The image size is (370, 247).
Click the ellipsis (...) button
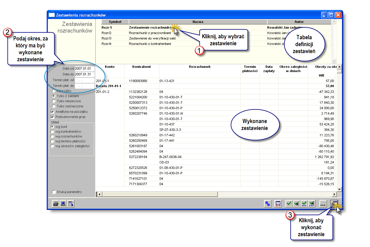(323, 204)
